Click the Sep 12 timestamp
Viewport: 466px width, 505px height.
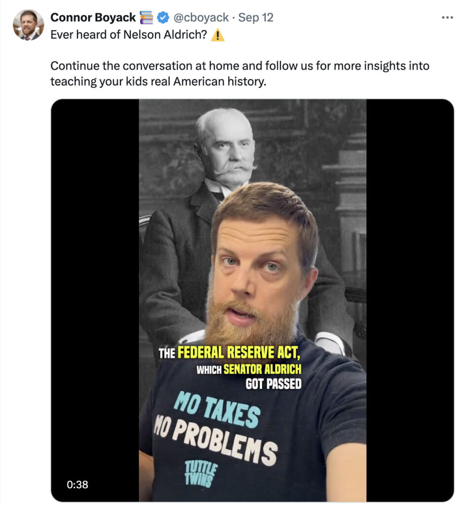255,18
